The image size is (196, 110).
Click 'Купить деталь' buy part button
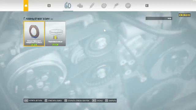(33, 101)
